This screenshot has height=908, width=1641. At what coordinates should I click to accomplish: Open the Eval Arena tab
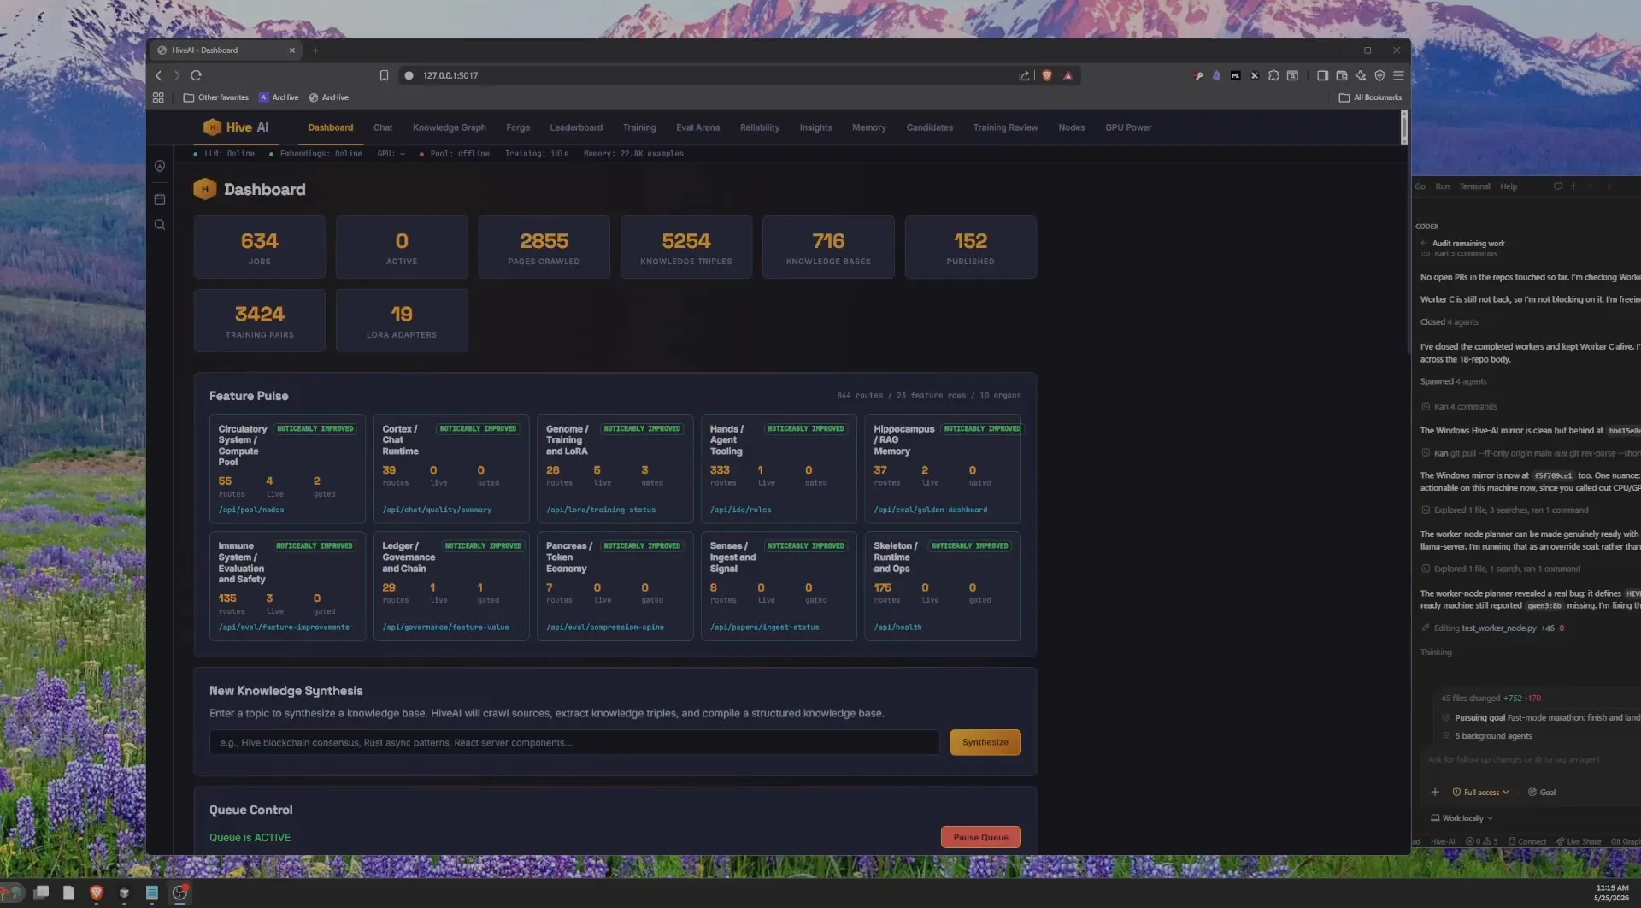(697, 127)
